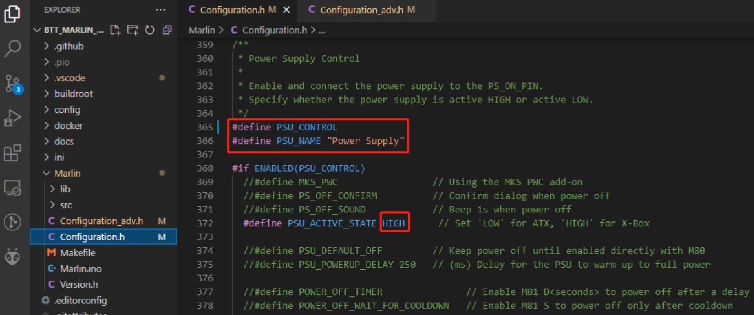Open the Search view icon
This screenshot has width=754, height=315.
tap(12, 49)
